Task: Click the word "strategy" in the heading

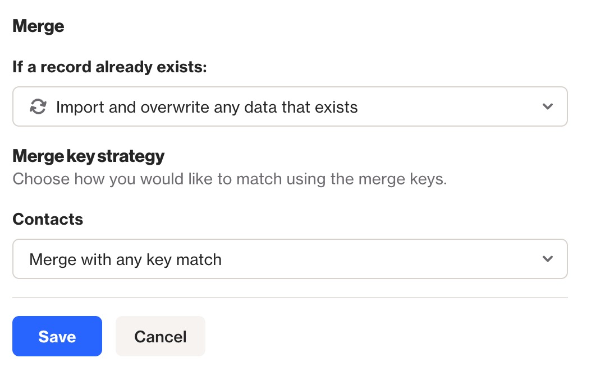Action: (x=131, y=156)
